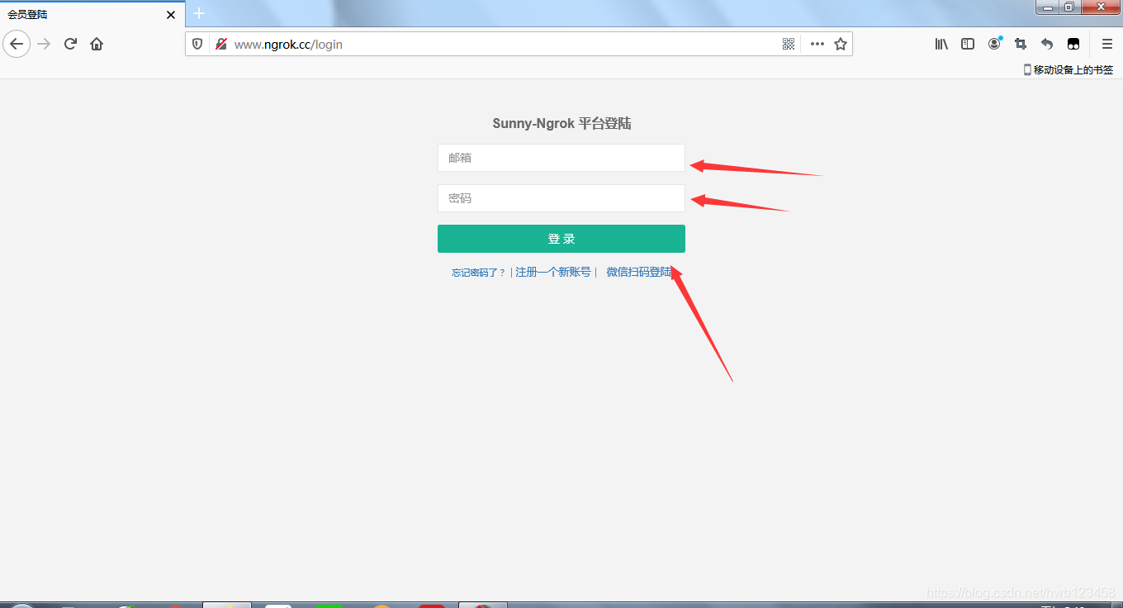Click the Sunny-Ngrok 平台登陆 heading

click(x=561, y=124)
